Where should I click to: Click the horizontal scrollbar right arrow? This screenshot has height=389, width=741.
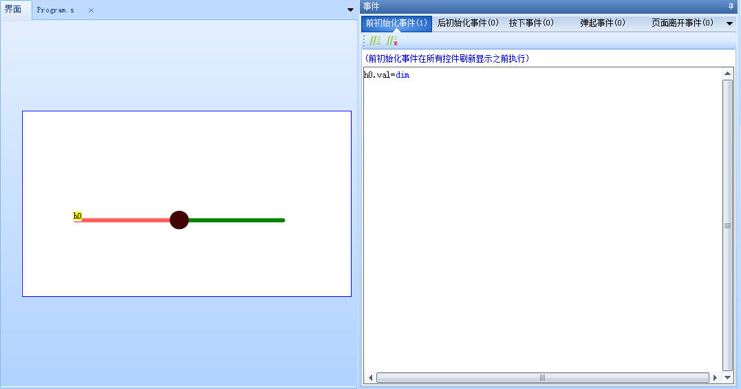tap(716, 377)
